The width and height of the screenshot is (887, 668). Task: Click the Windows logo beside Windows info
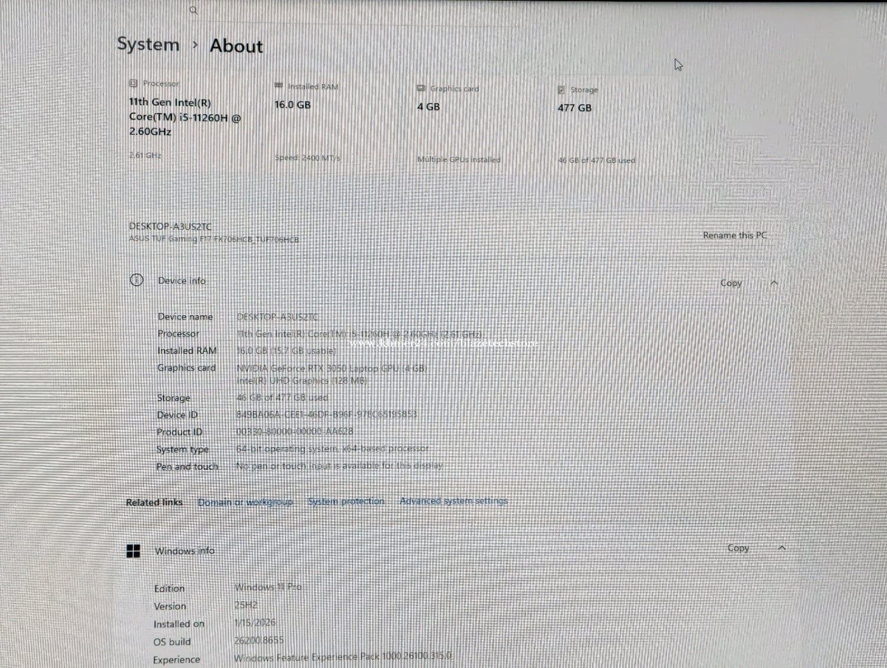[x=134, y=551]
